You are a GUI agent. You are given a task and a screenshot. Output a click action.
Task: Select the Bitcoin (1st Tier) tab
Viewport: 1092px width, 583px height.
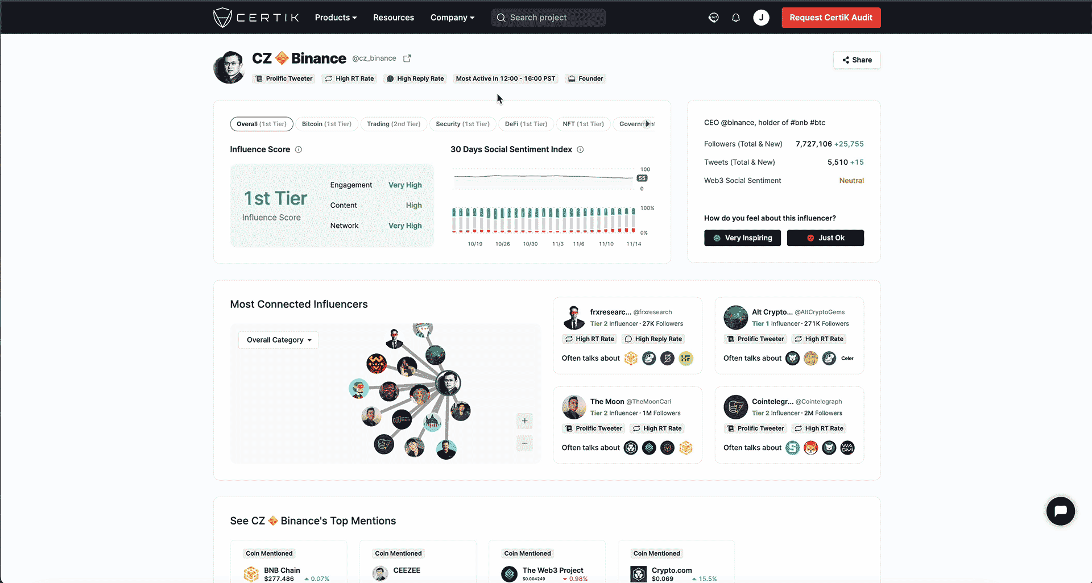point(326,124)
